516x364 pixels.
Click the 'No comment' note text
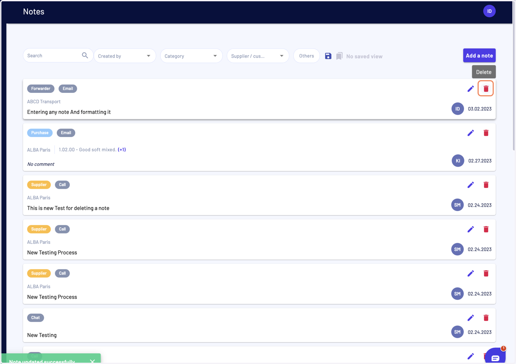[41, 164]
